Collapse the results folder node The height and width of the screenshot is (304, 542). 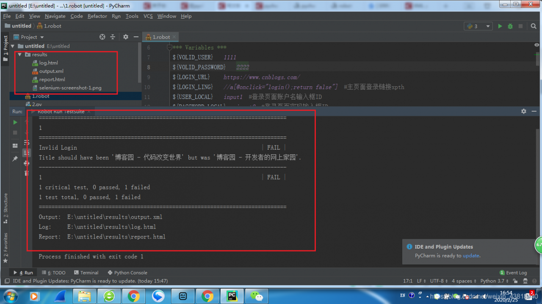click(19, 55)
